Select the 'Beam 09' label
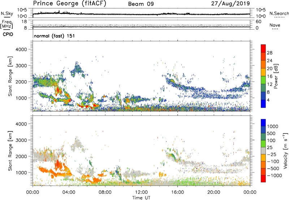289x200 pixels. 141,4
